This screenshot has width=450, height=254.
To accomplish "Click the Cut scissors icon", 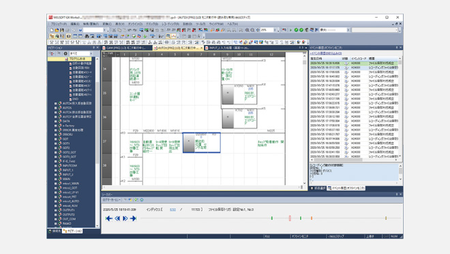I will [x=114, y=30].
